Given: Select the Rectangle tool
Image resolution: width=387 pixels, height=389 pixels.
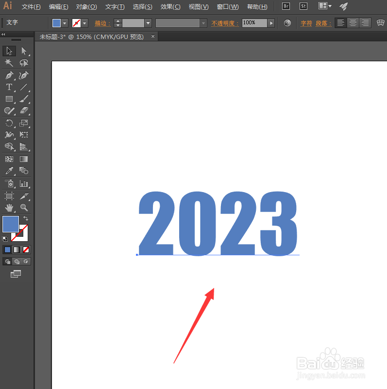Looking at the screenshot, I should coord(9,99).
